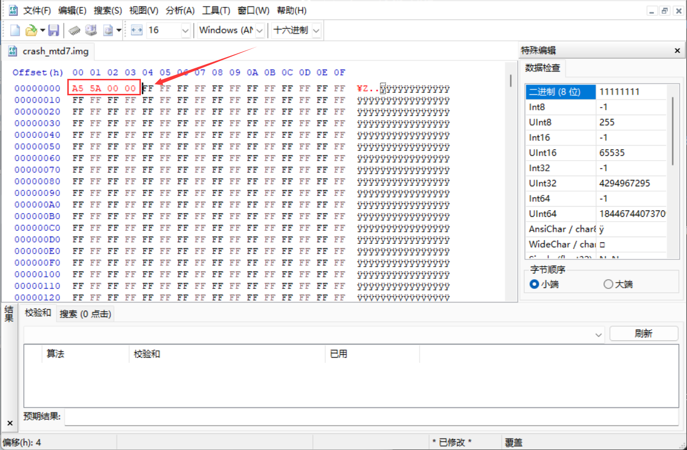Click the Open disk image icon
Screen dimensions: 687x450
[x=108, y=30]
